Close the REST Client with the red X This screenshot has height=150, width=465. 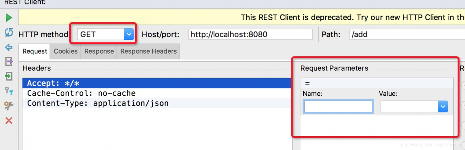click(9, 121)
